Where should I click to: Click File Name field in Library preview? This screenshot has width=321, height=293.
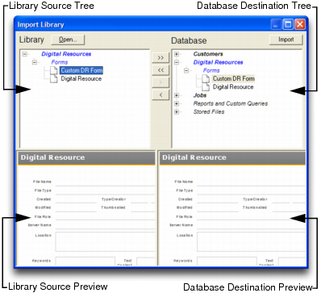(x=105, y=182)
